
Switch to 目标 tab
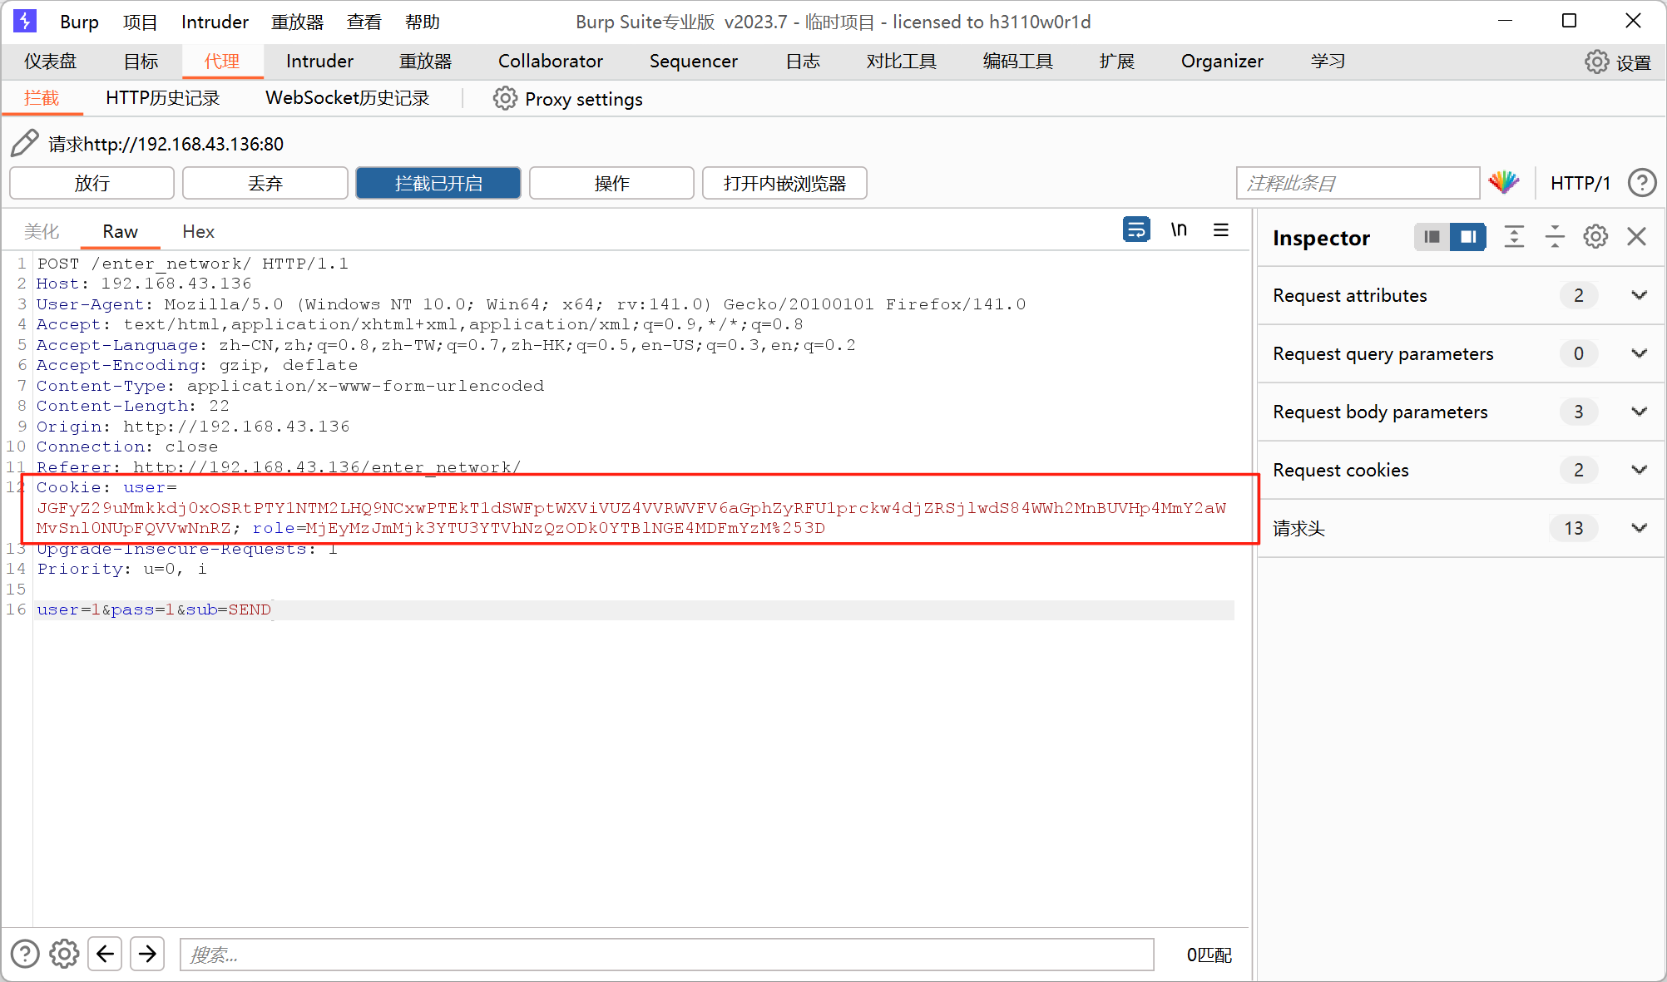(141, 62)
